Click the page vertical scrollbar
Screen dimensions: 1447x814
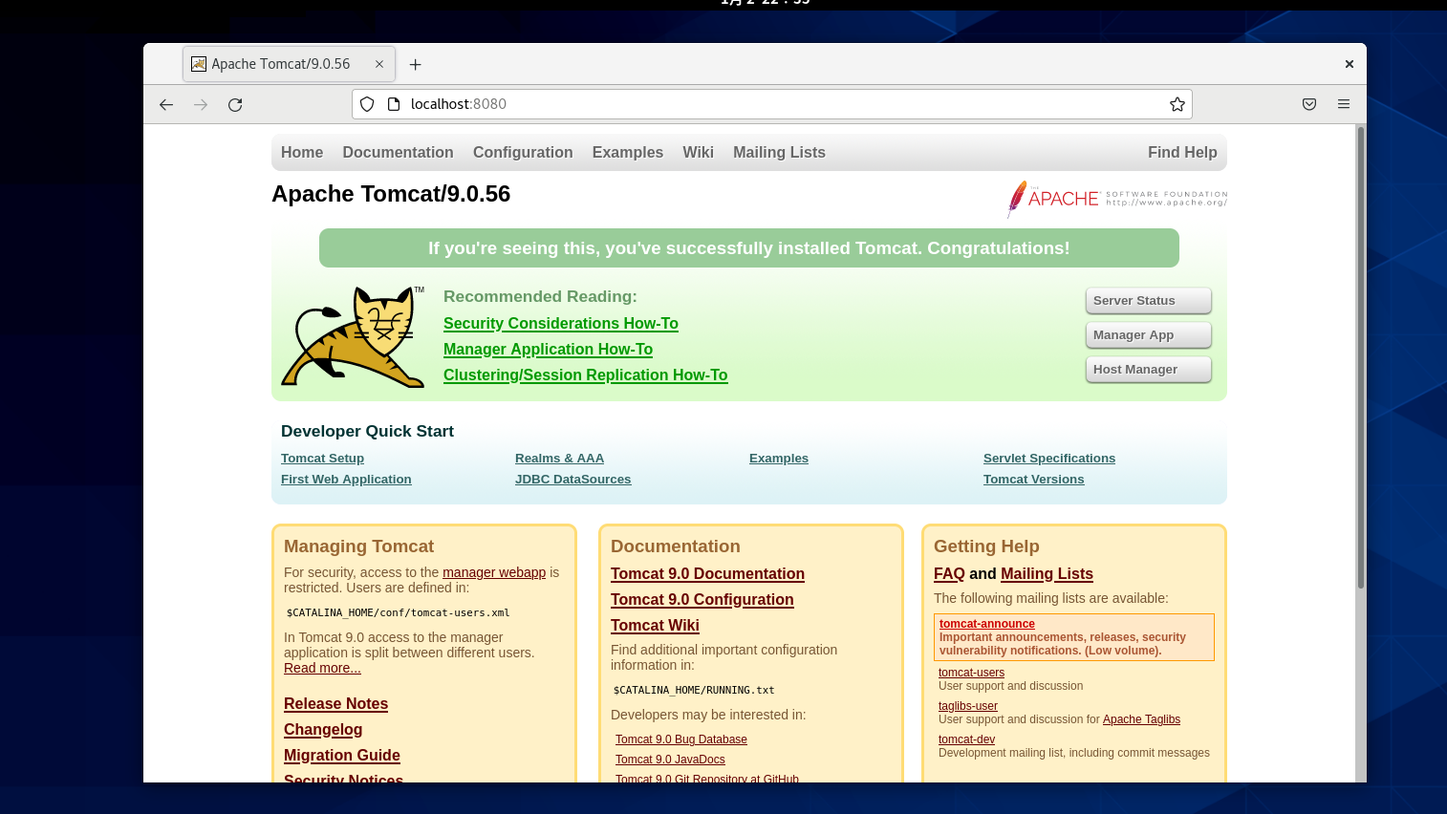tap(1361, 358)
